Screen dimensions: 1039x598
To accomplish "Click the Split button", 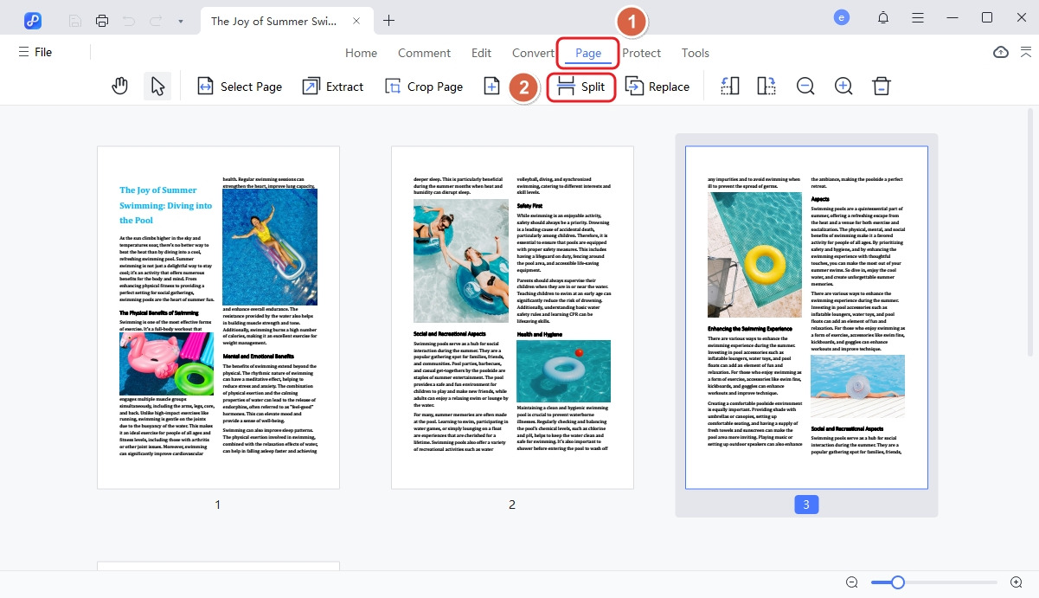I will tap(581, 87).
